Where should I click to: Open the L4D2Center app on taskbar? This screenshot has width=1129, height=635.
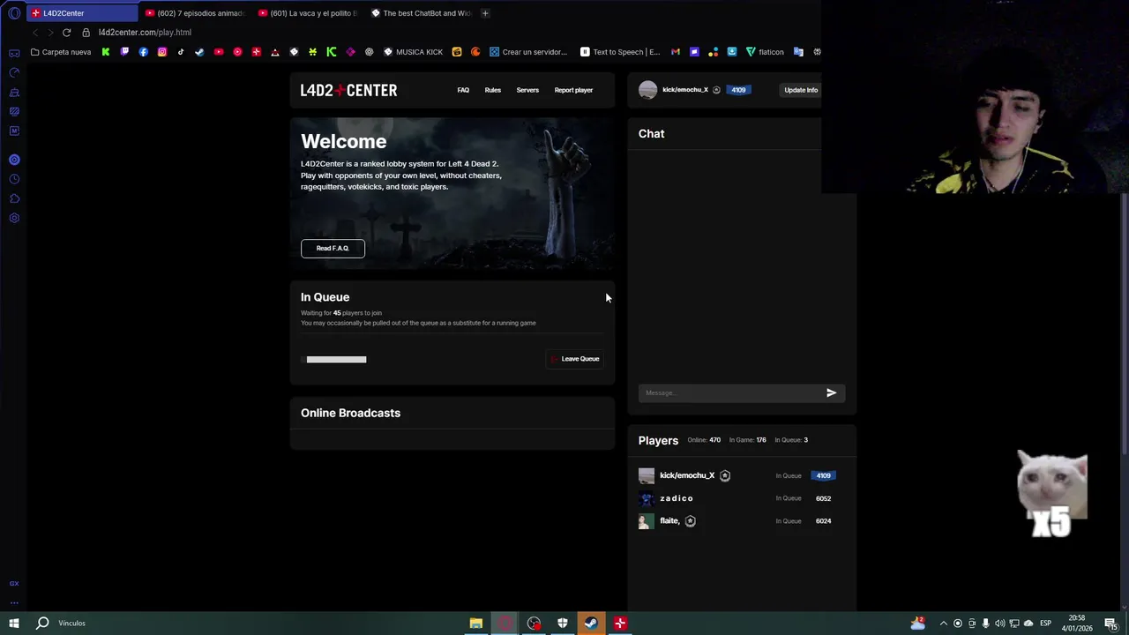click(x=620, y=624)
